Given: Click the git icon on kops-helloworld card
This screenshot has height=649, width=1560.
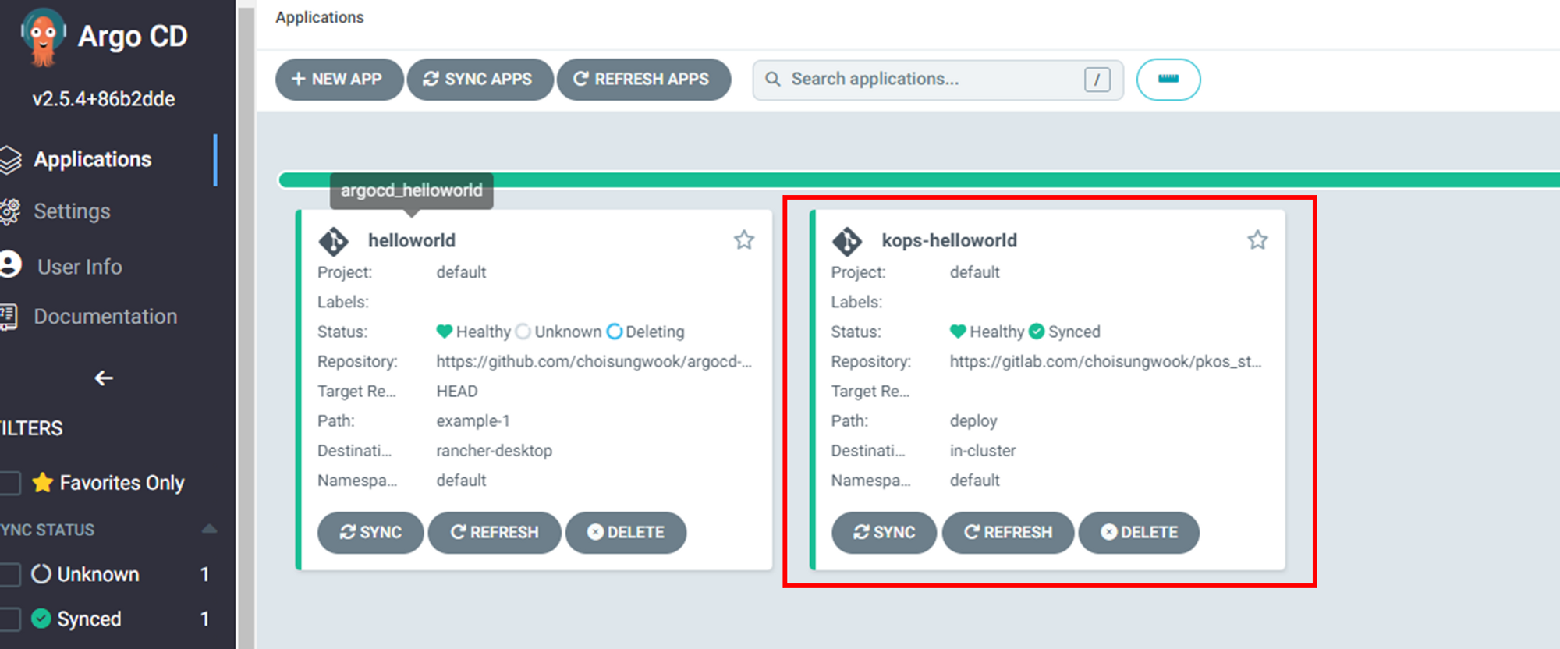Looking at the screenshot, I should [847, 241].
